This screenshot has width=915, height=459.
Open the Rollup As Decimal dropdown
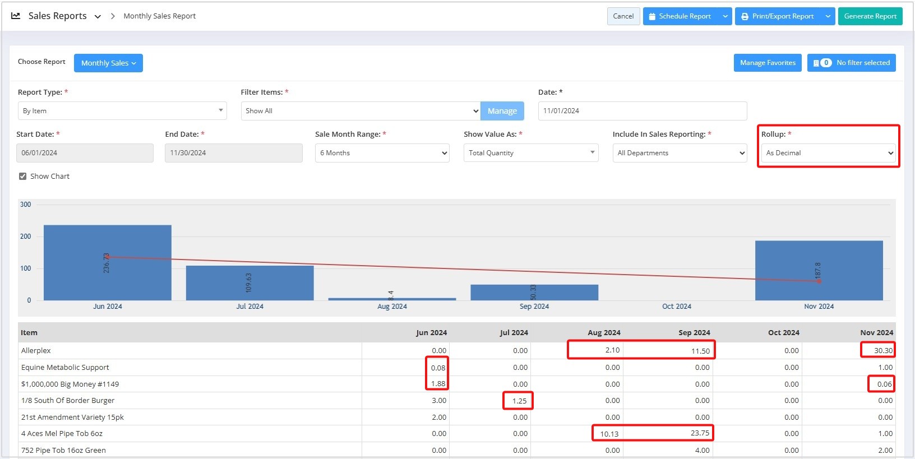click(829, 153)
